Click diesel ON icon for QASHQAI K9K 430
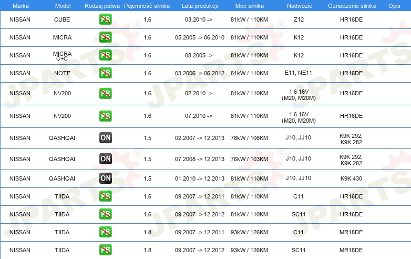 105,178
